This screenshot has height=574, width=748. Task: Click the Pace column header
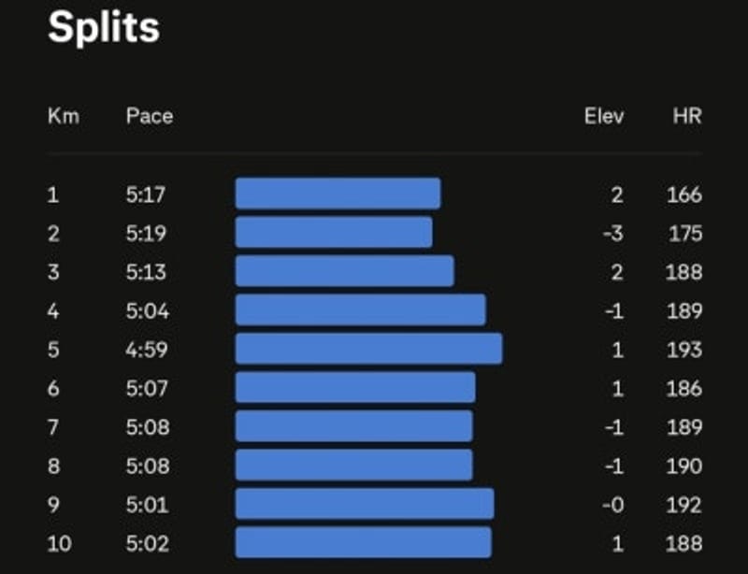tap(150, 116)
